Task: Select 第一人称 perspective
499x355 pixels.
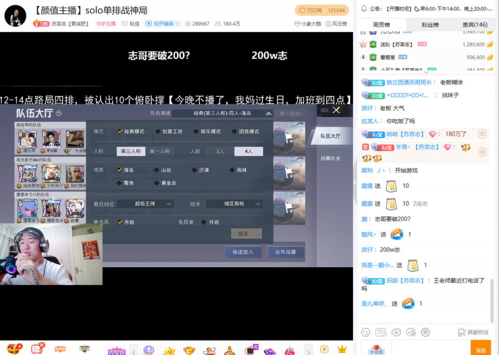Action: [x=160, y=151]
